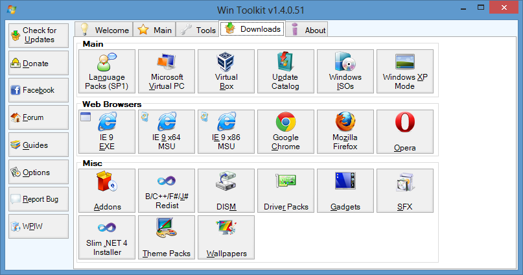Click the Mozilla Firefox icon
The height and width of the screenshot is (275, 523).
345,132
